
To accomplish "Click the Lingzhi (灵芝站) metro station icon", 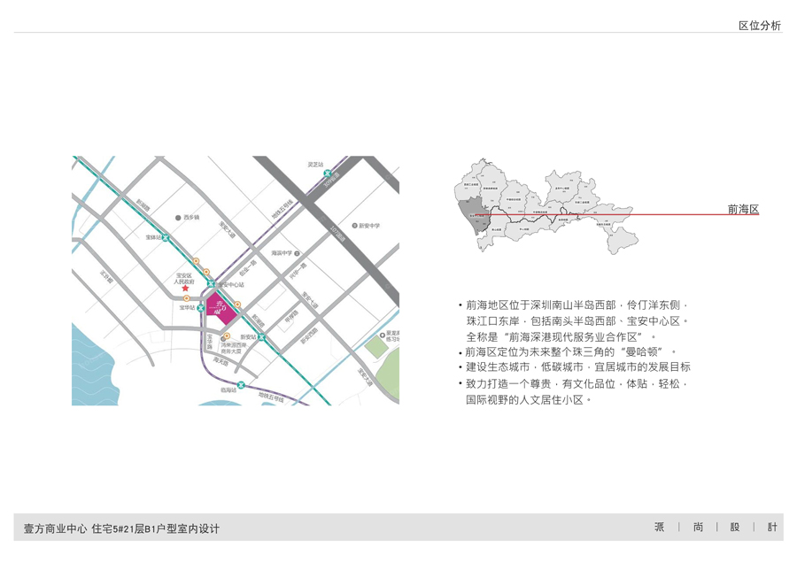I will (327, 174).
